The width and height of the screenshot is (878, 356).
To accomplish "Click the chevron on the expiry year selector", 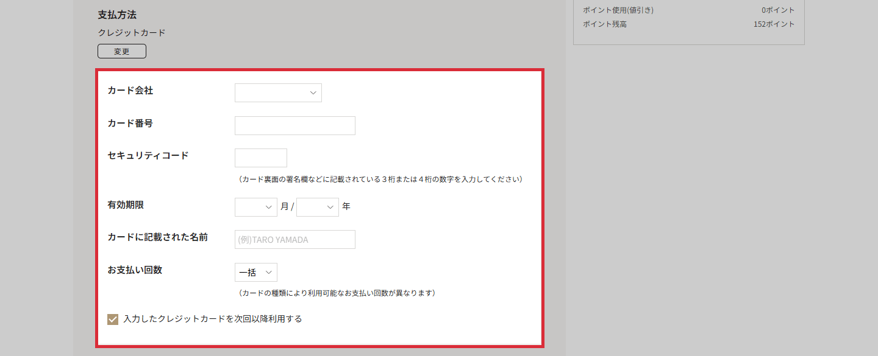I will [x=330, y=207].
